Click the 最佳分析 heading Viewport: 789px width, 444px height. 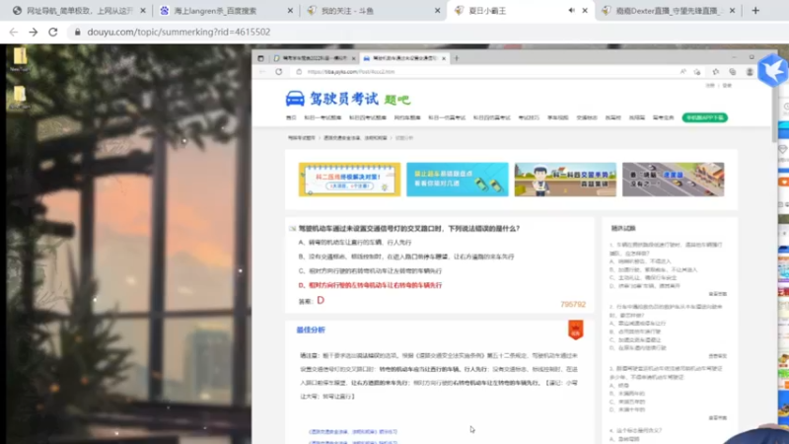(311, 330)
